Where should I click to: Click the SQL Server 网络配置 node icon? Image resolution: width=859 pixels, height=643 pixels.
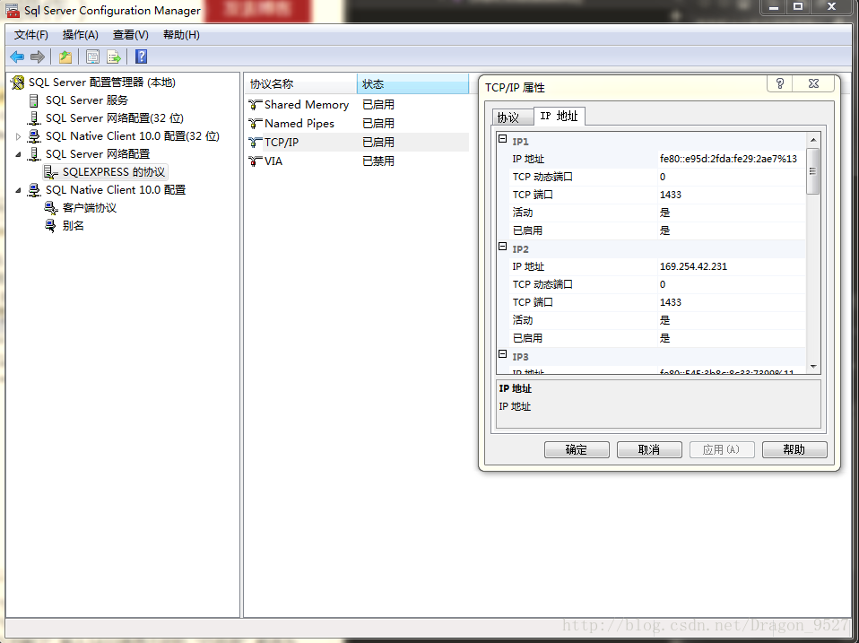coord(34,154)
